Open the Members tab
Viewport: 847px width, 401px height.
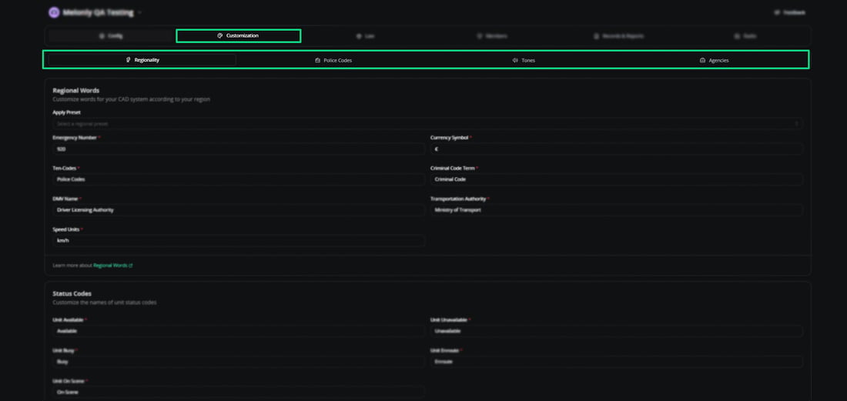pyautogui.click(x=492, y=36)
